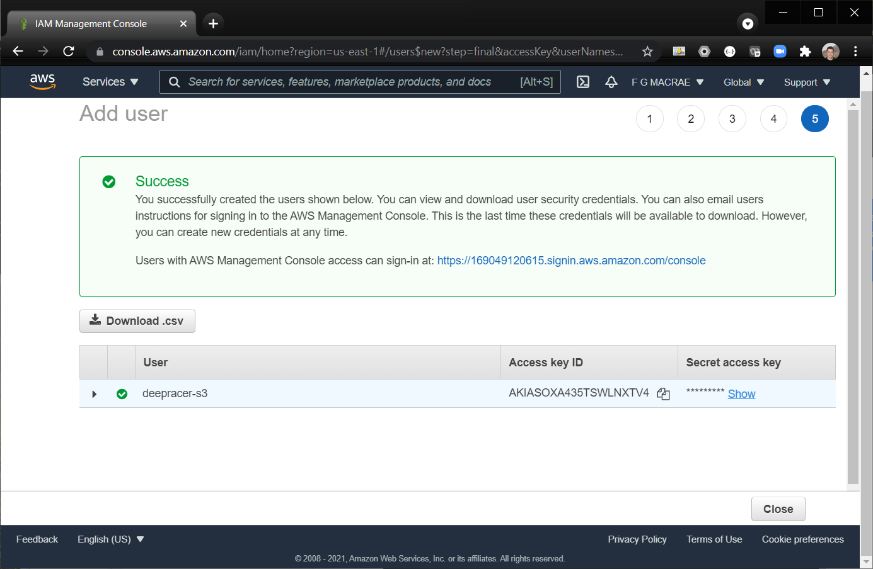This screenshot has width=873, height=569.
Task: Select the deepracer-s3 user name
Action: click(x=175, y=393)
